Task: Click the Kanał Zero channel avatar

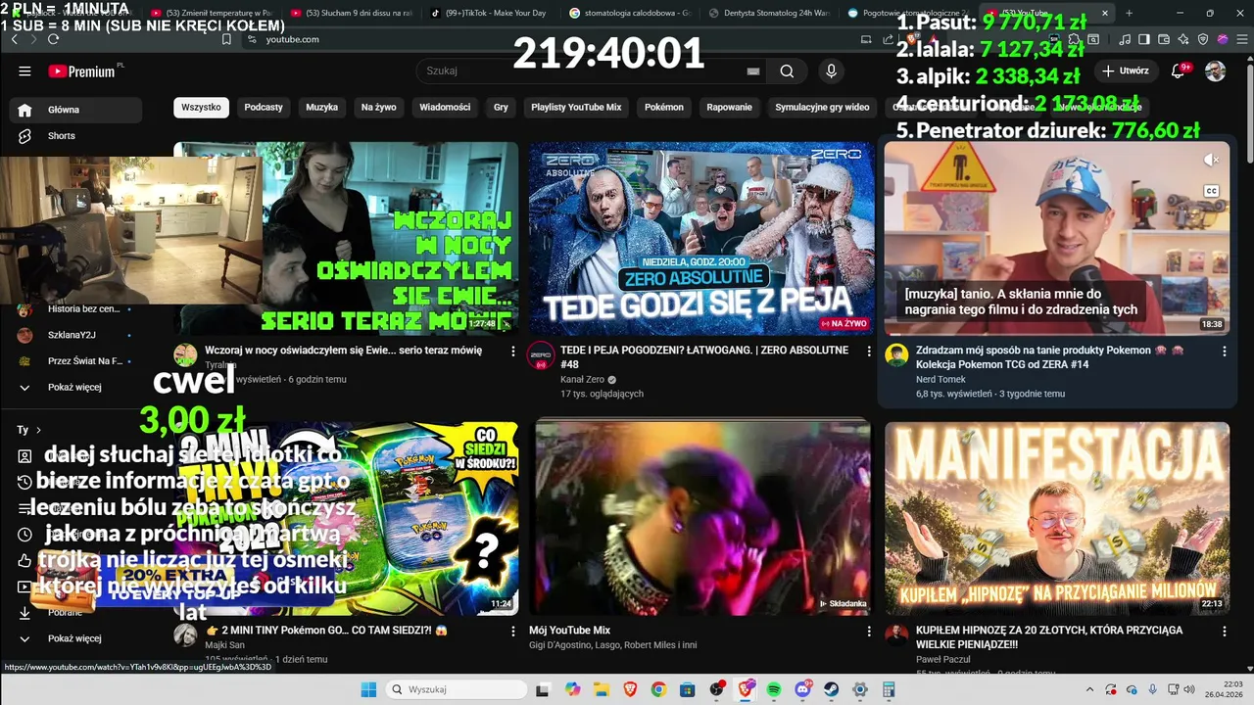Action: [x=540, y=355]
